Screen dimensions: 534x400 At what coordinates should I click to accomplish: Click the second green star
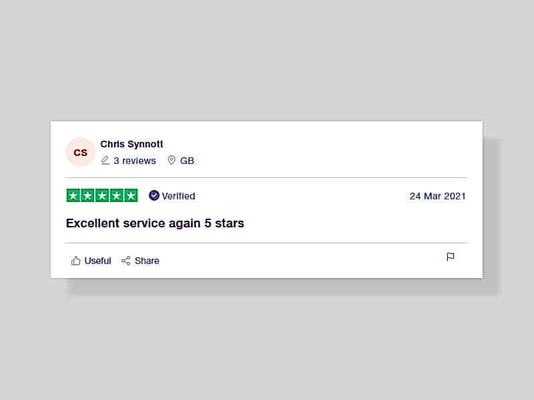[x=87, y=195]
